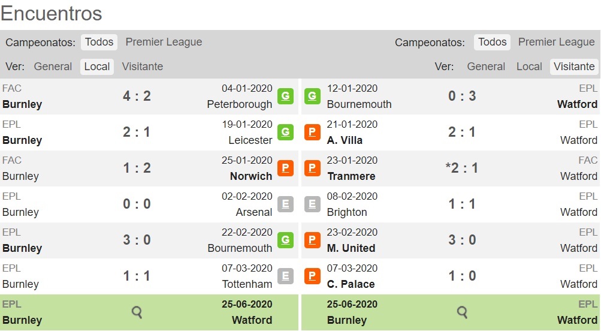Click orange P badge beside Norwich
Image resolution: width=601 pixels, height=331 pixels.
point(286,168)
